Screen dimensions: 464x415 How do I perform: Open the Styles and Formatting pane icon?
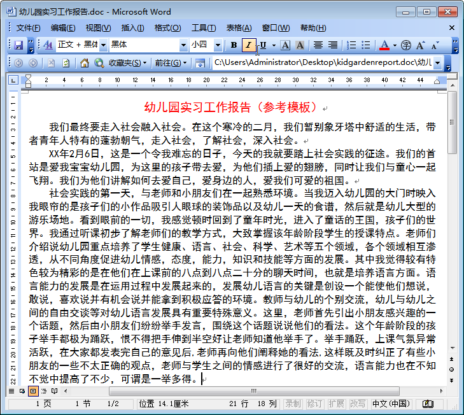(48, 45)
